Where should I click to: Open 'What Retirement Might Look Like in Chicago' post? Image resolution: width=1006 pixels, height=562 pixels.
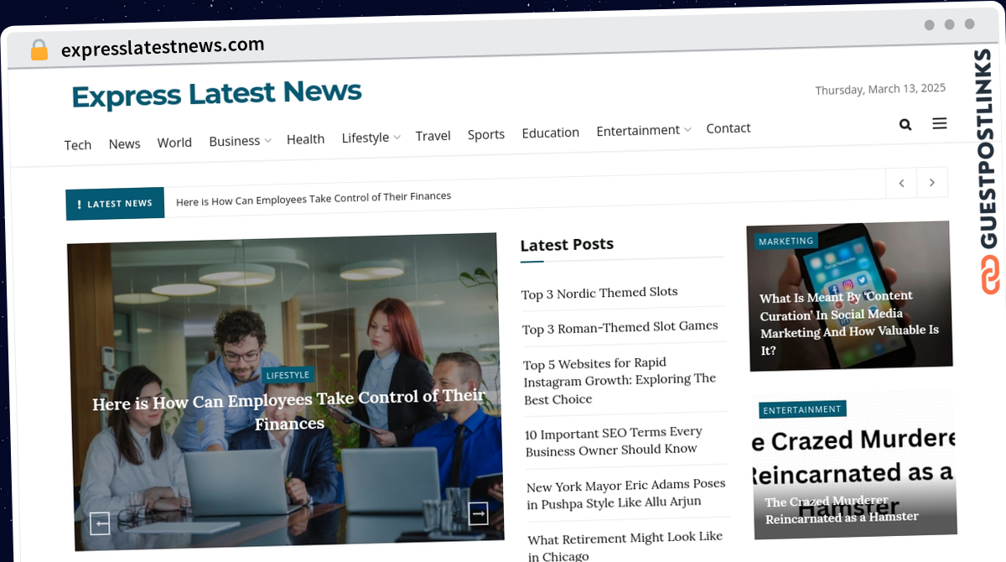coord(625,545)
